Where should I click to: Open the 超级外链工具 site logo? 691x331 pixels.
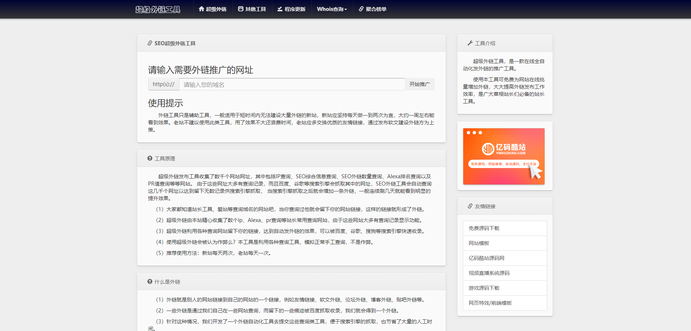158,9
